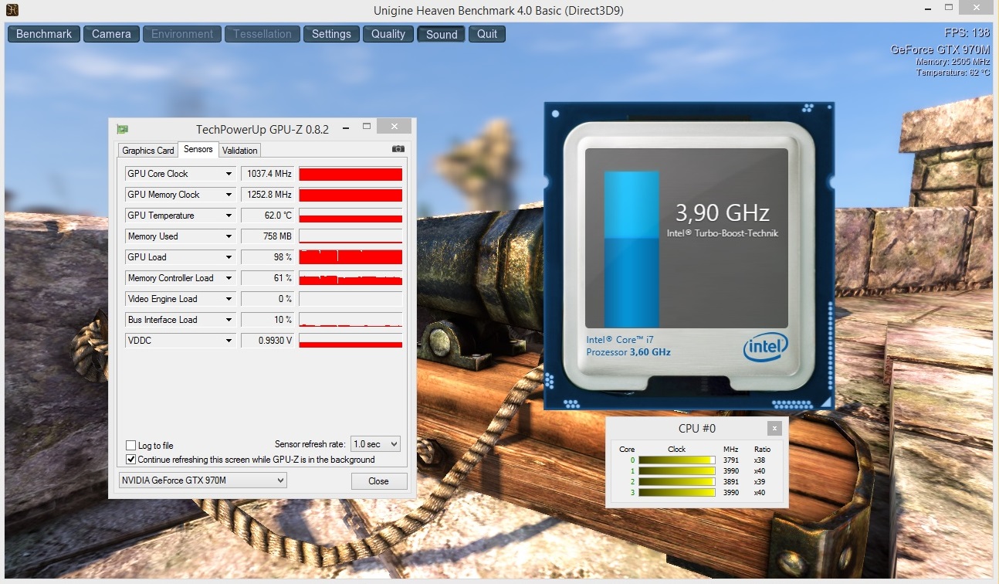Click the Bus Interface Load graph
This screenshot has height=584, width=999.
[x=350, y=320]
